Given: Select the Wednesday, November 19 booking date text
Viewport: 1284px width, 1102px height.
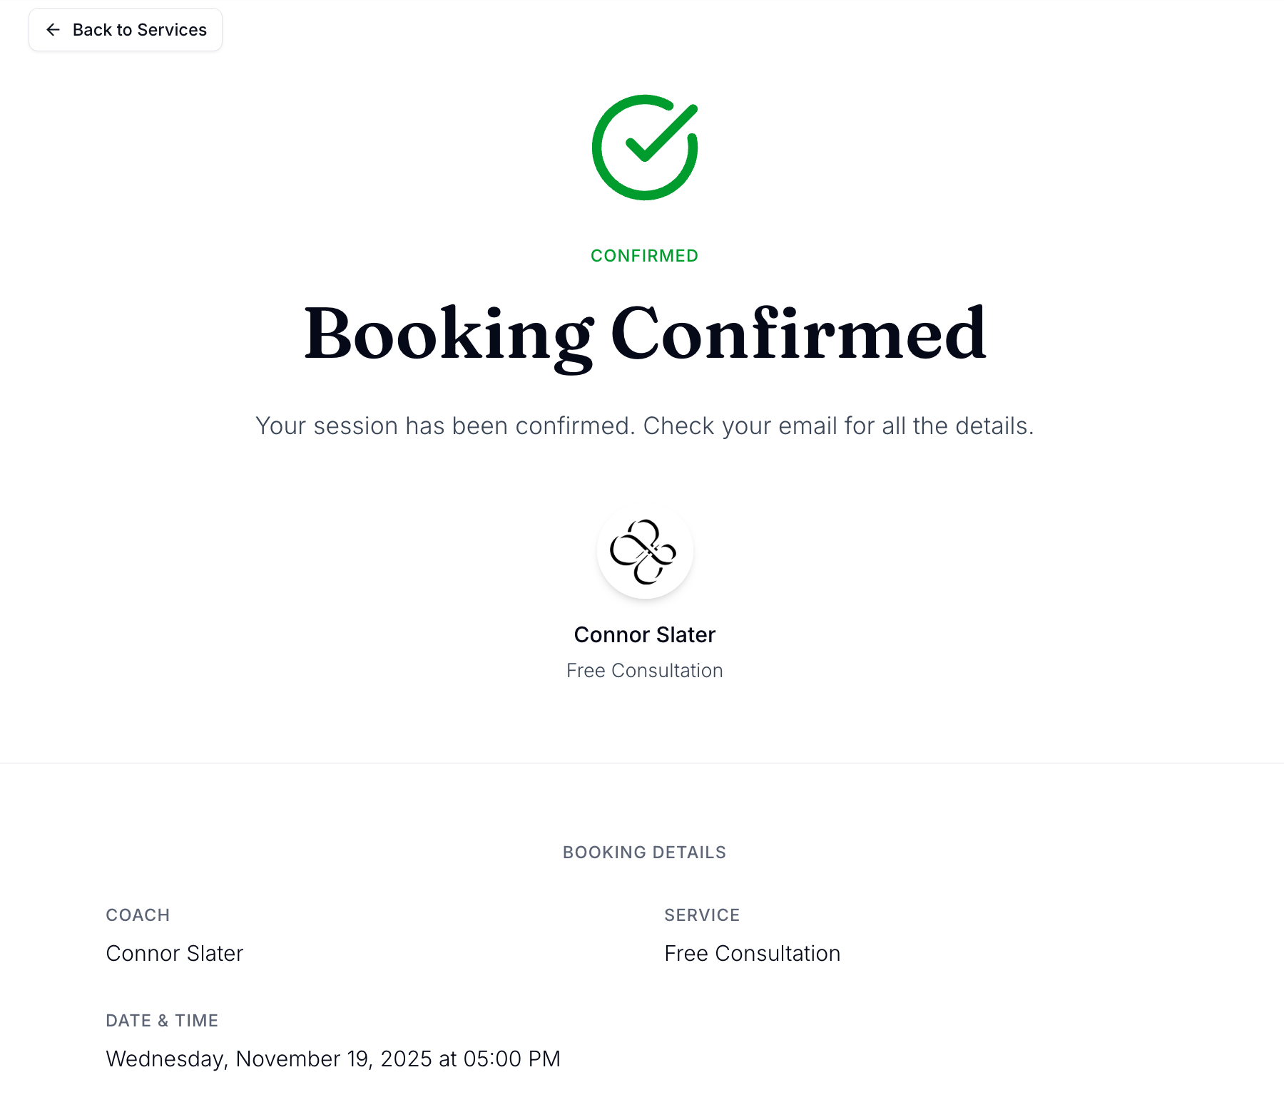Looking at the screenshot, I should pos(332,1059).
